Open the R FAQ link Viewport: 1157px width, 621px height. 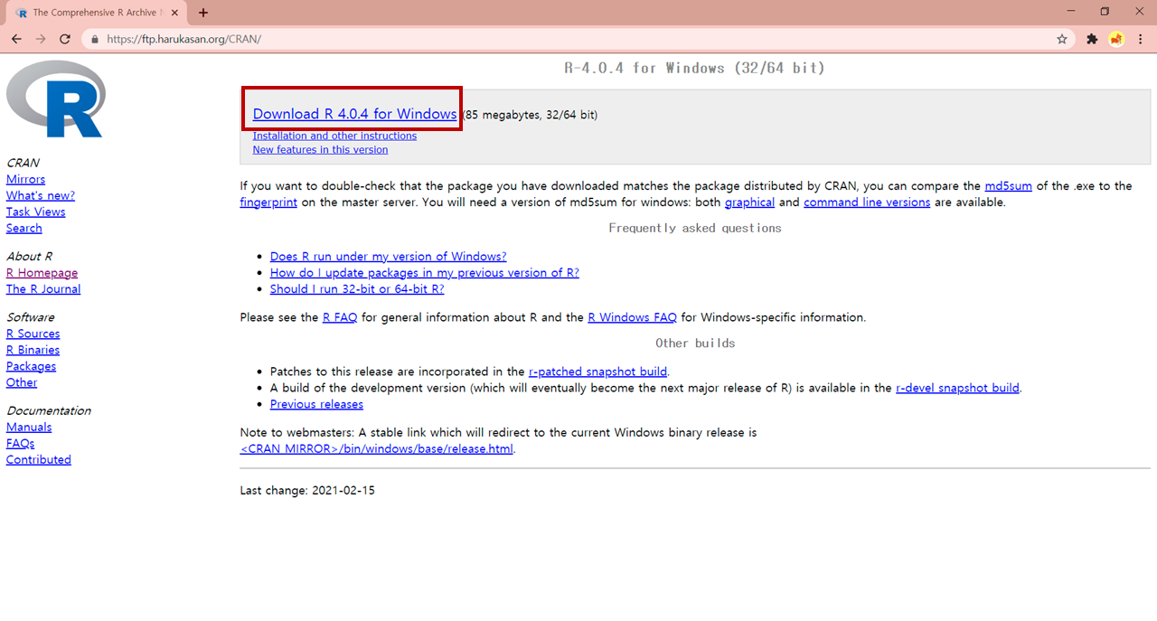(340, 318)
